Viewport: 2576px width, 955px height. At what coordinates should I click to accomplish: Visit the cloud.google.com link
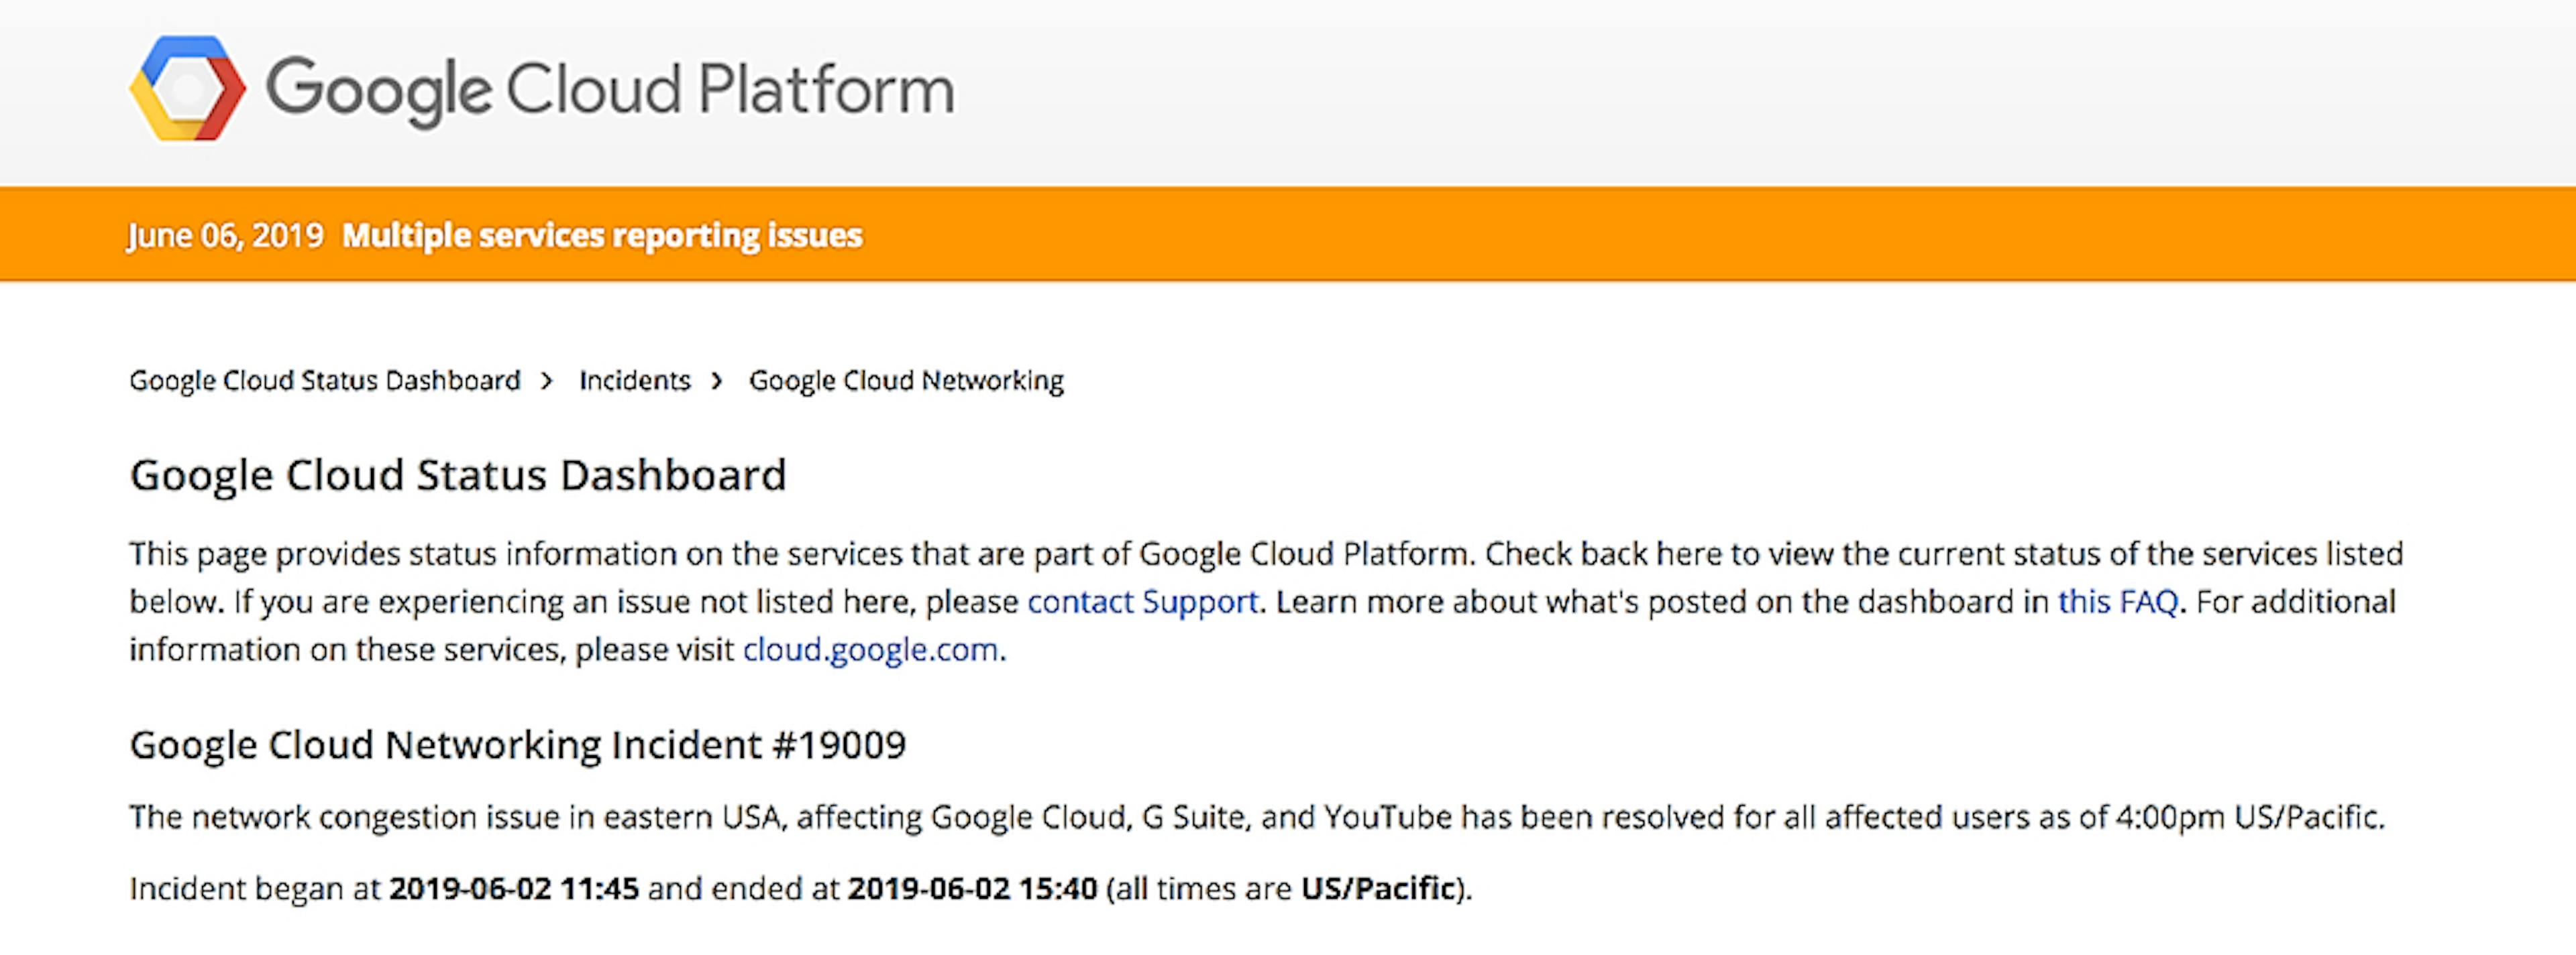click(870, 650)
